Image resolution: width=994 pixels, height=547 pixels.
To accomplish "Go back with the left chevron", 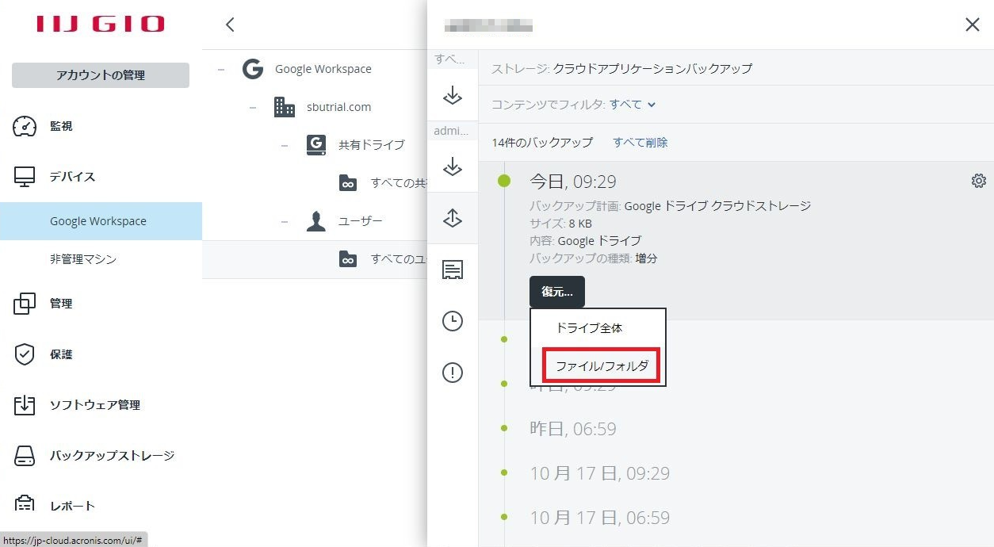I will 230,25.
